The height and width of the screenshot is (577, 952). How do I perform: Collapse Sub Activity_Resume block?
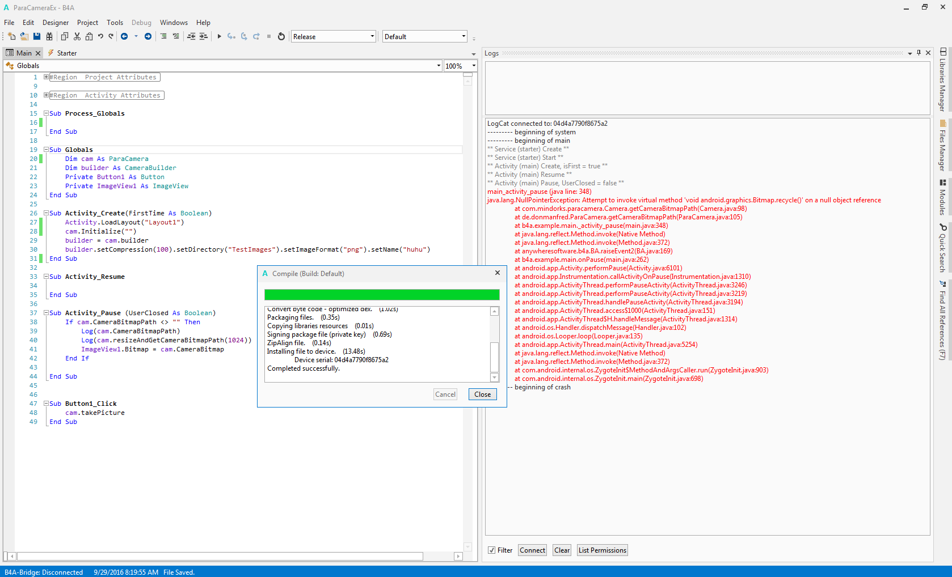click(47, 277)
